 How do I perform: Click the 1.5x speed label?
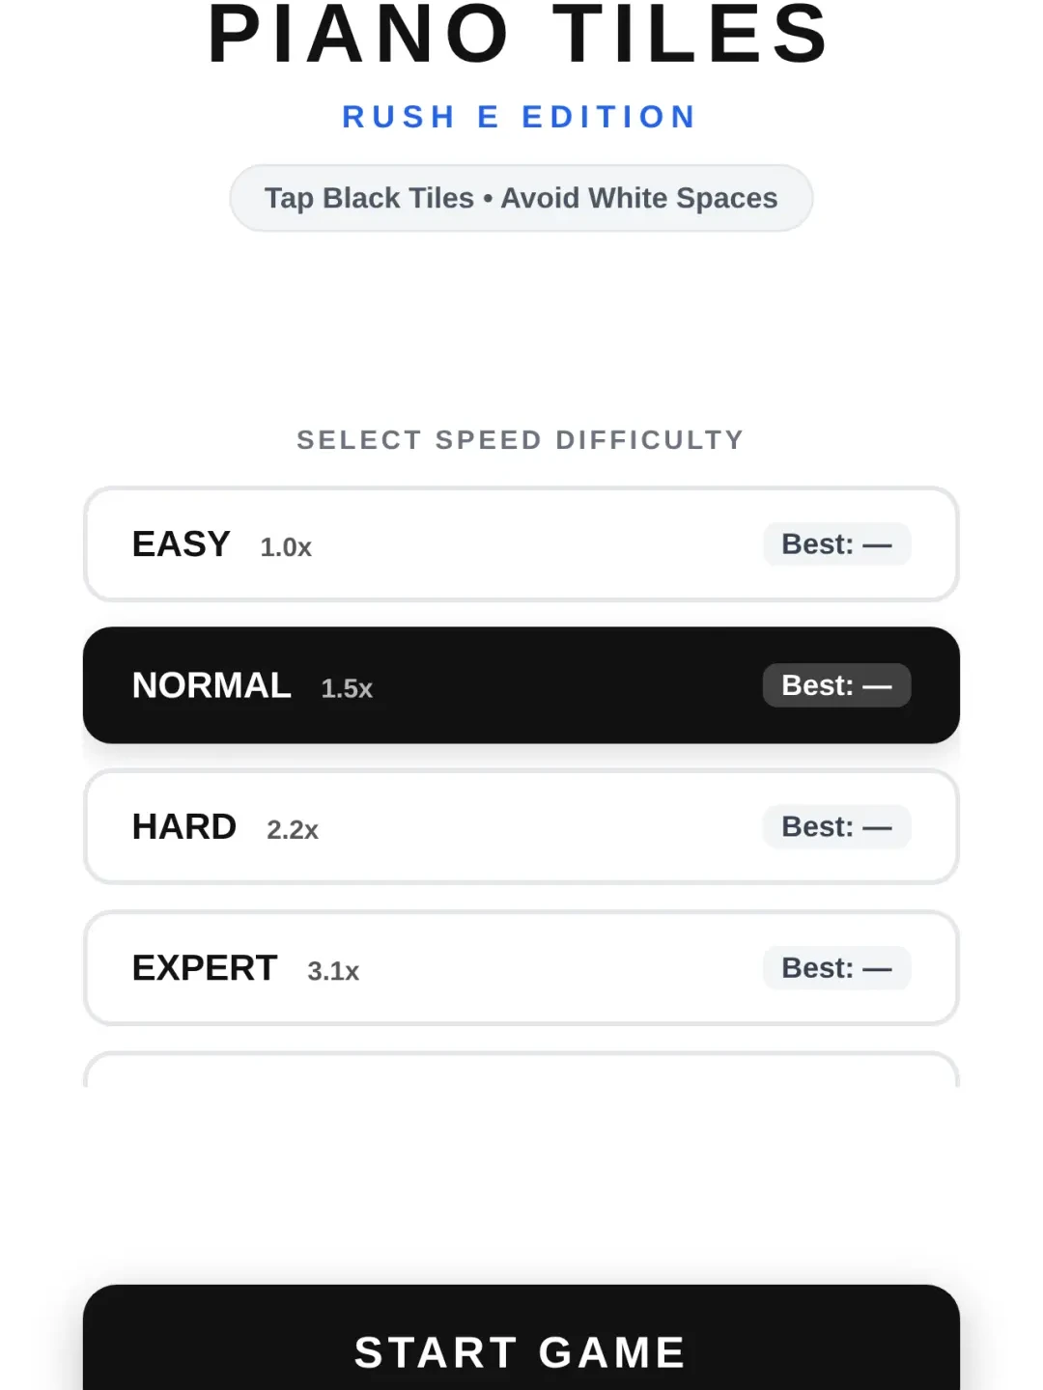click(347, 688)
